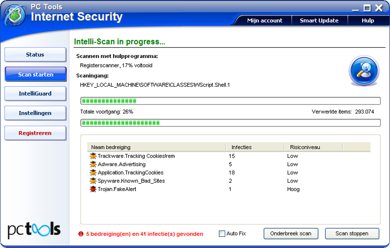Click 'Registerscanner, 17% voltooid' text

(x=116, y=66)
